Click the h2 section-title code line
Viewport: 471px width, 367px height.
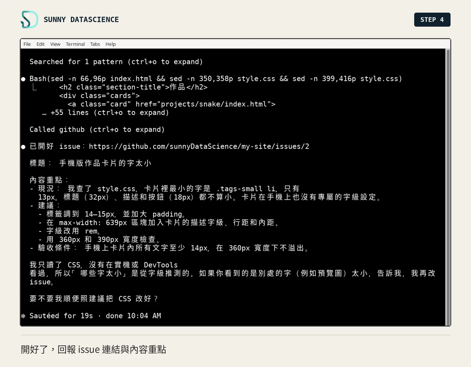pos(133,87)
